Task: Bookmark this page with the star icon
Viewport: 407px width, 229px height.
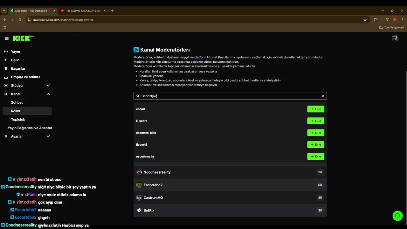Action: click(365, 20)
